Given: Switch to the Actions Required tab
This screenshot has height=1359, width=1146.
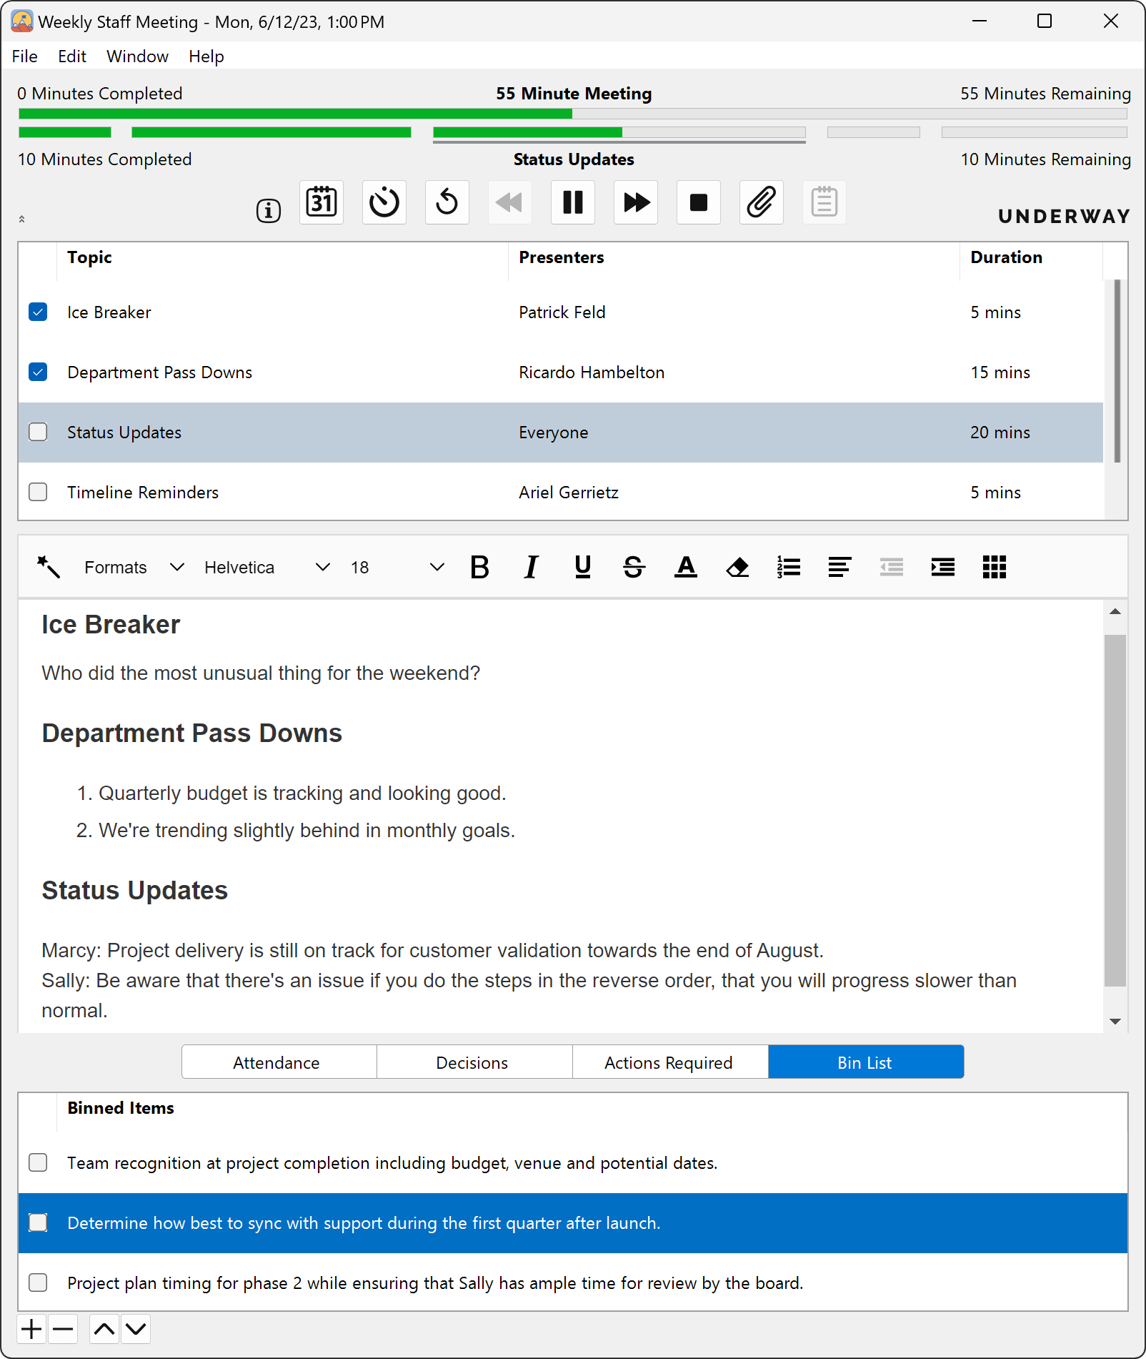Looking at the screenshot, I should (x=669, y=1062).
